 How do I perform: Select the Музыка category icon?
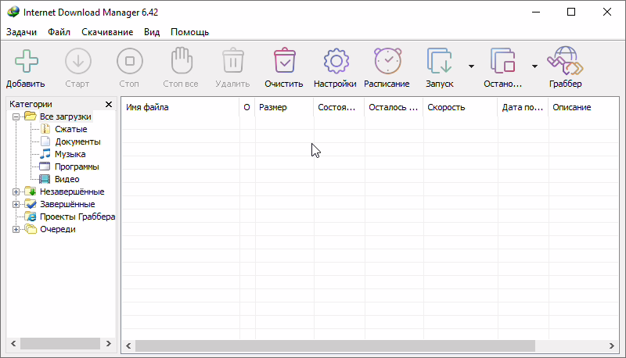45,154
